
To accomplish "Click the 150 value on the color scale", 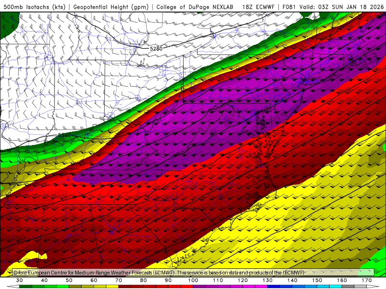I will click(x=317, y=280).
